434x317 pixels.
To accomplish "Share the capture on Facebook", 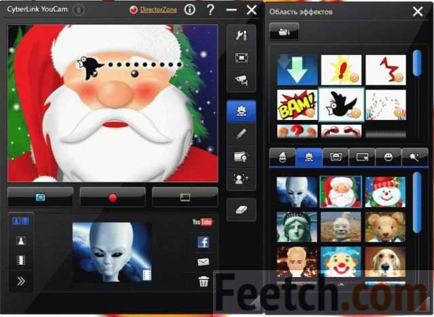I will click(203, 242).
